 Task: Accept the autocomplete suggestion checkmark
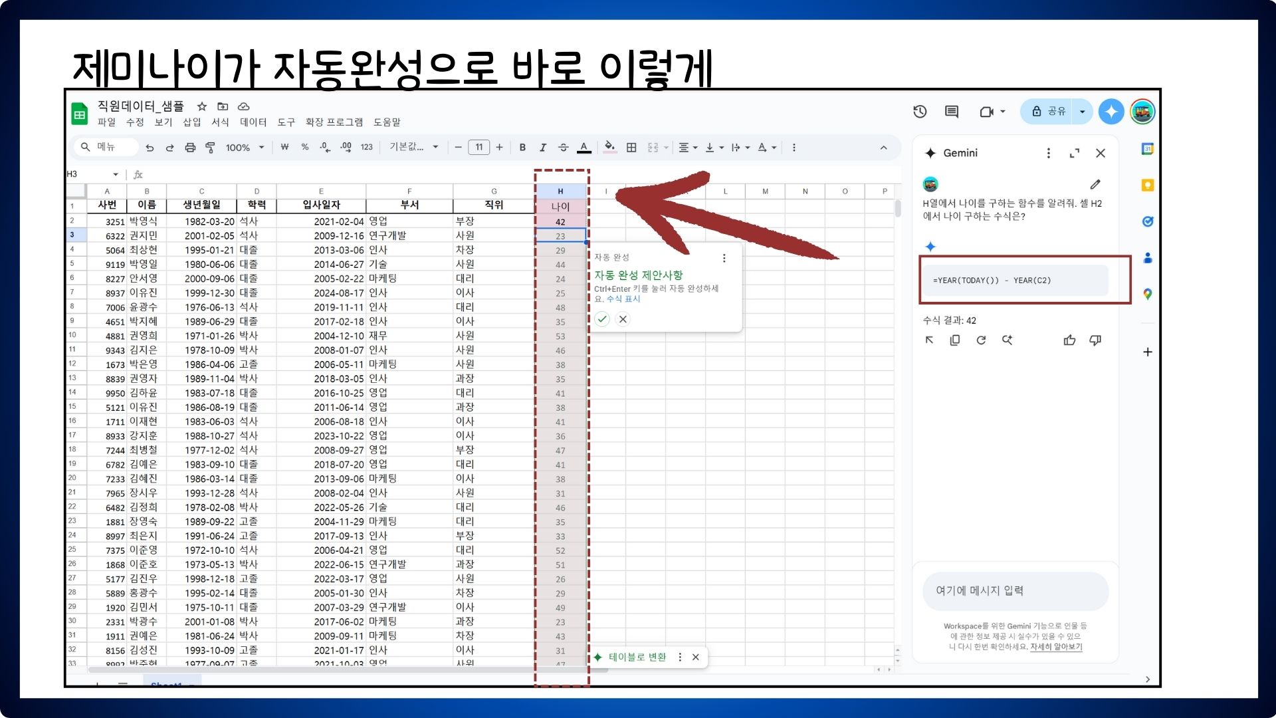[602, 319]
